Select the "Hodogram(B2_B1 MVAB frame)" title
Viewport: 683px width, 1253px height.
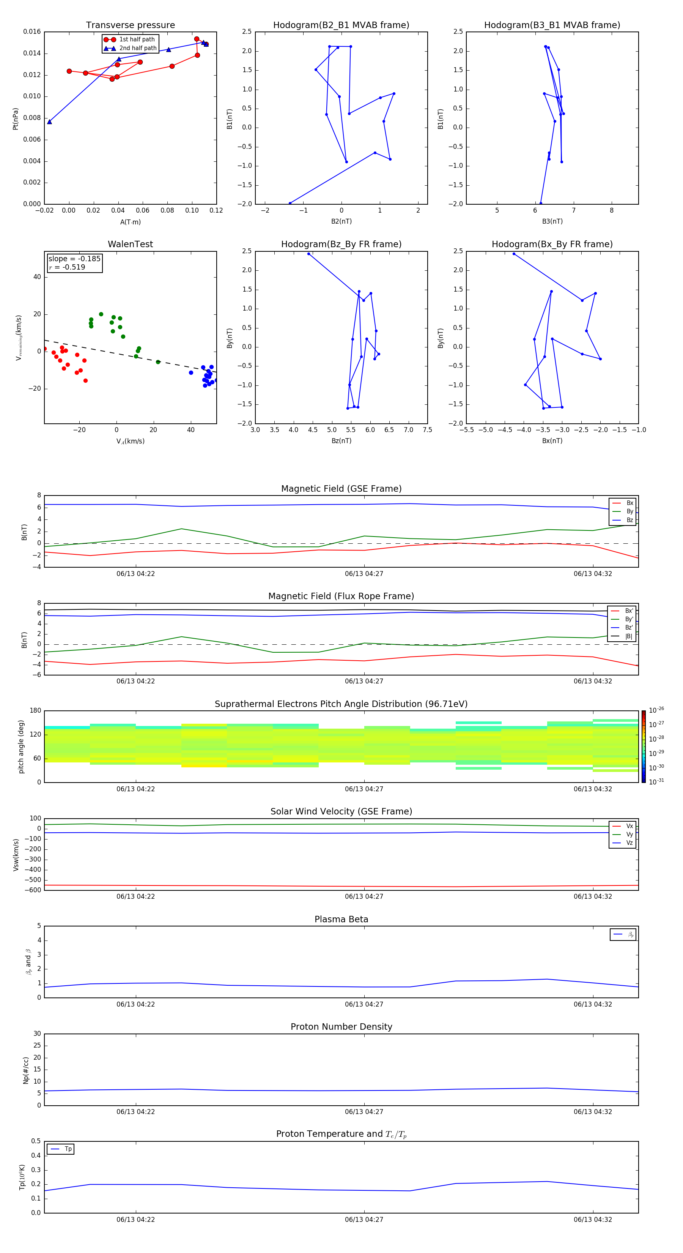pyautogui.click(x=341, y=25)
